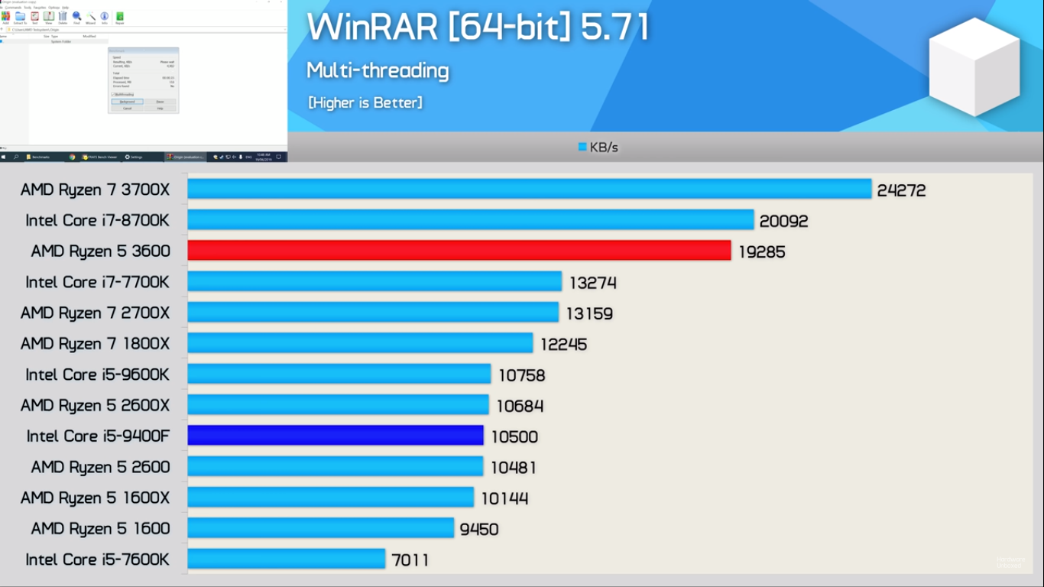The image size is (1044, 587).
Task: Click the ENG language indicator
Action: [x=248, y=157]
